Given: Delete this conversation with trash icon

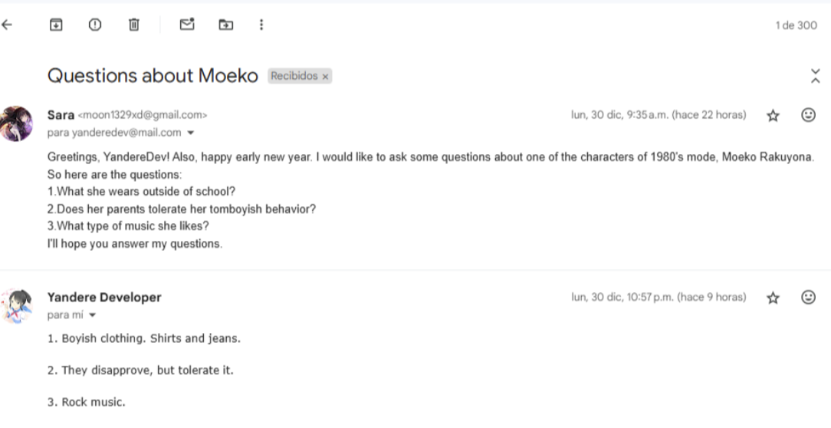Looking at the screenshot, I should pos(133,25).
